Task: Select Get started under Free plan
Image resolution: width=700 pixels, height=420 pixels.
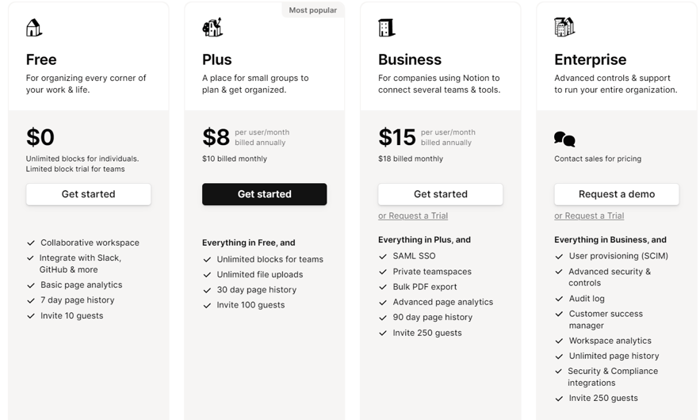Action: [x=89, y=194]
